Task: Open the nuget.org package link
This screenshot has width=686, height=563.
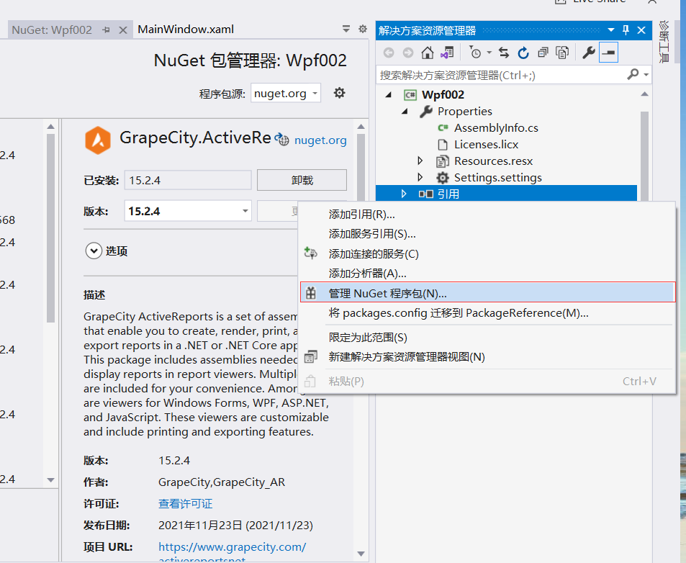Action: 320,140
